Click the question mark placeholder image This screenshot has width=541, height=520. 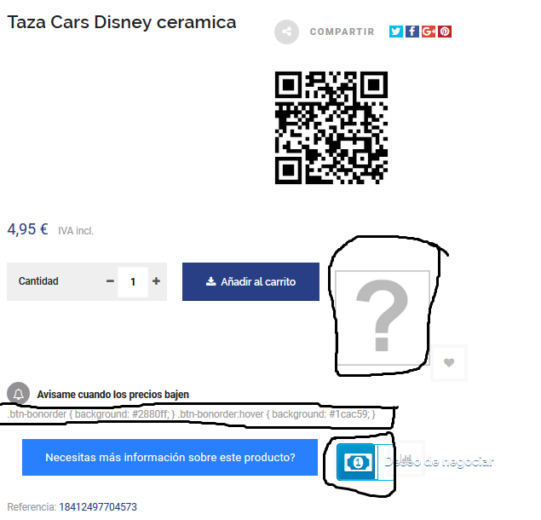[x=383, y=318]
